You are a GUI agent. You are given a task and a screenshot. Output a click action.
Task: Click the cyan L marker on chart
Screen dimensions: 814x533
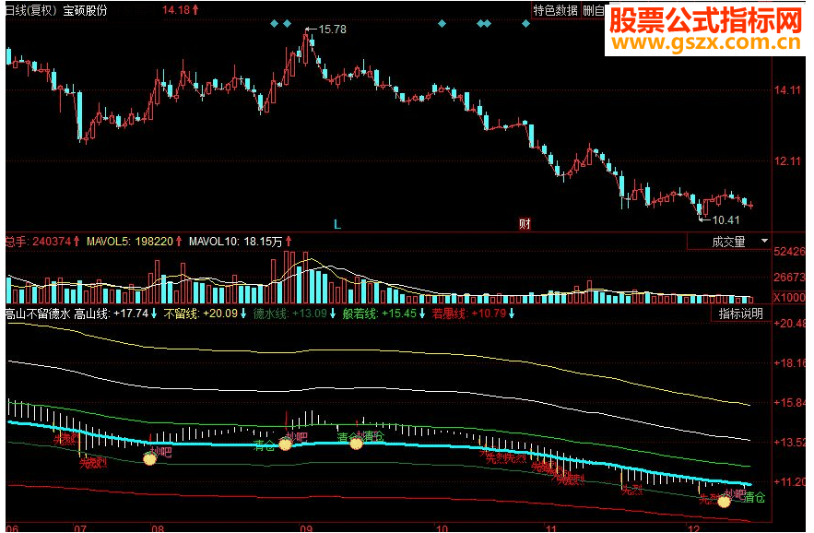[x=336, y=224]
